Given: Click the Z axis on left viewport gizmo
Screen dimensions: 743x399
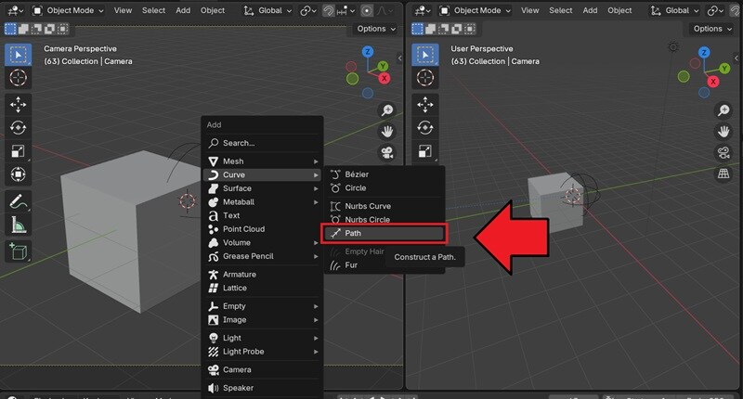Looking at the screenshot, I should coord(368,52).
